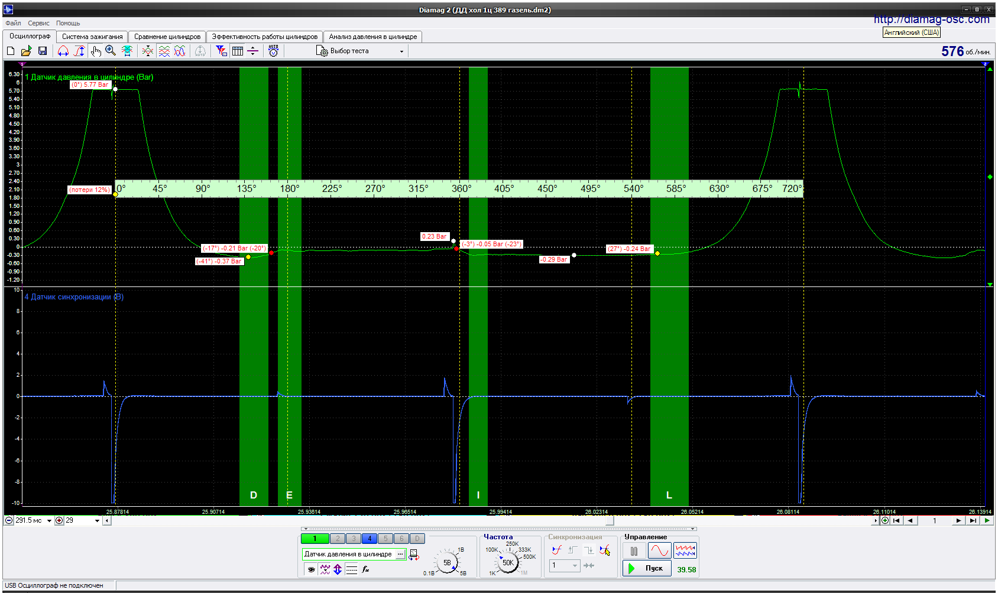Open the fx math function icon
Viewport: 998px width, 593px height.
pyautogui.click(x=365, y=569)
